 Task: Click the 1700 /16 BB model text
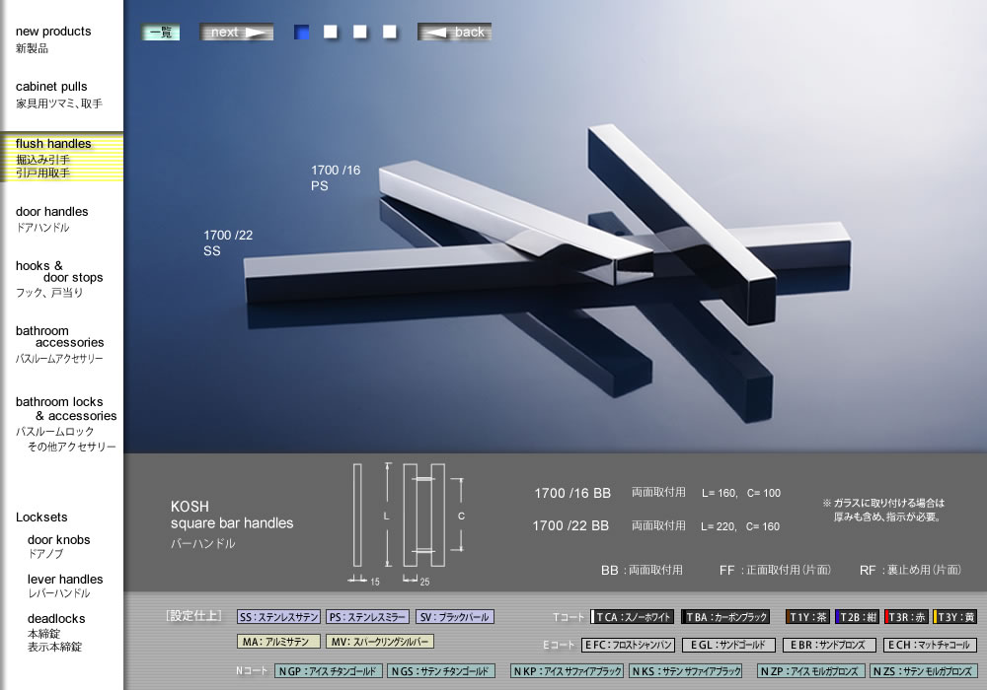pyautogui.click(x=572, y=493)
